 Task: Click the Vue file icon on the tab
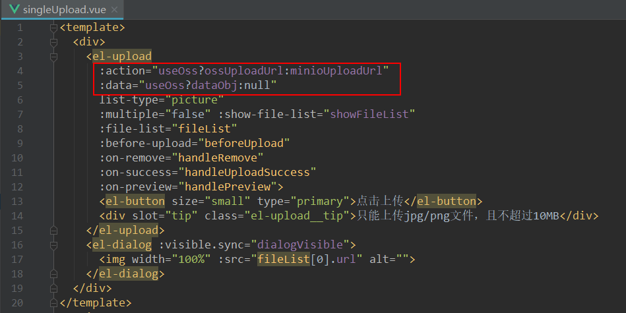15,9
